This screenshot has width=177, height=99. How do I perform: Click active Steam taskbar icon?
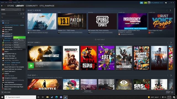tap(66, 97)
